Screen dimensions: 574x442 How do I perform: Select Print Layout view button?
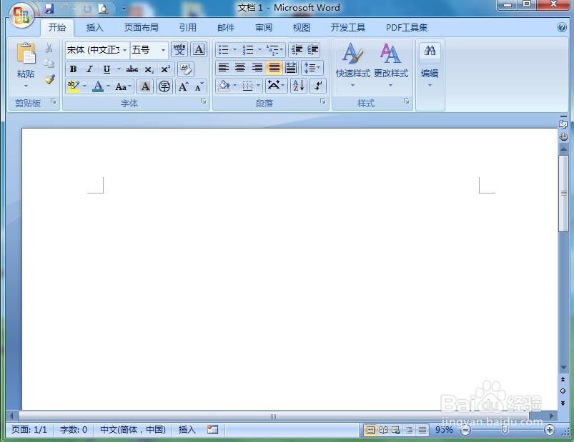click(x=370, y=430)
